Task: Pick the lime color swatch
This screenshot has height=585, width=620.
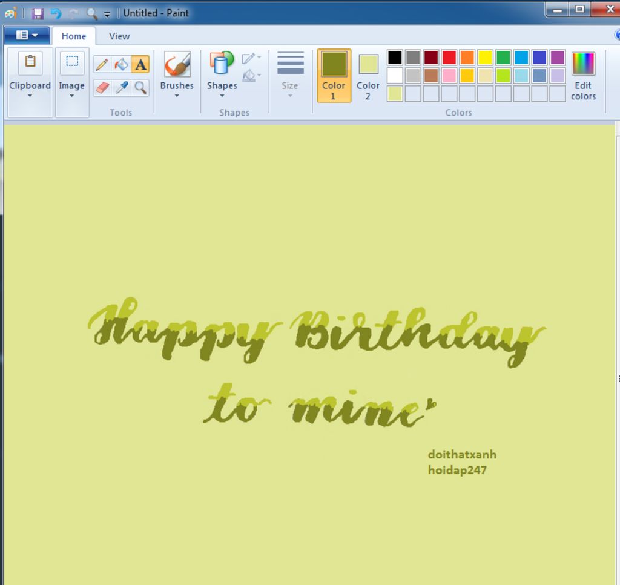Action: (503, 76)
